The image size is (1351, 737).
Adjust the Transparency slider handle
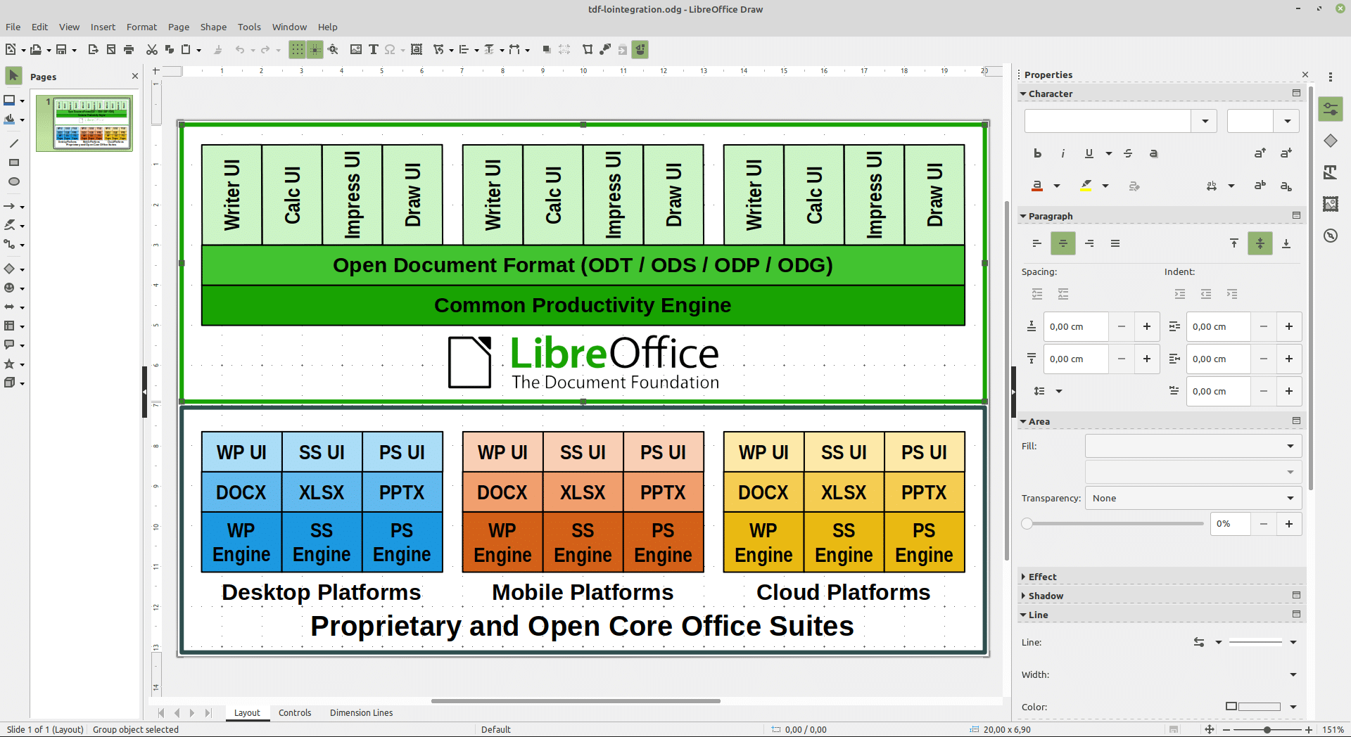1027,524
